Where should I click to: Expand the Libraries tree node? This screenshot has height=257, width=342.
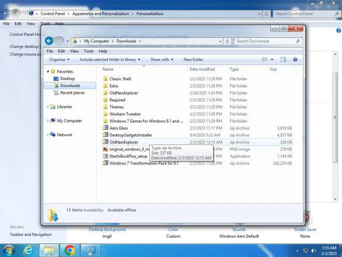pos(48,107)
